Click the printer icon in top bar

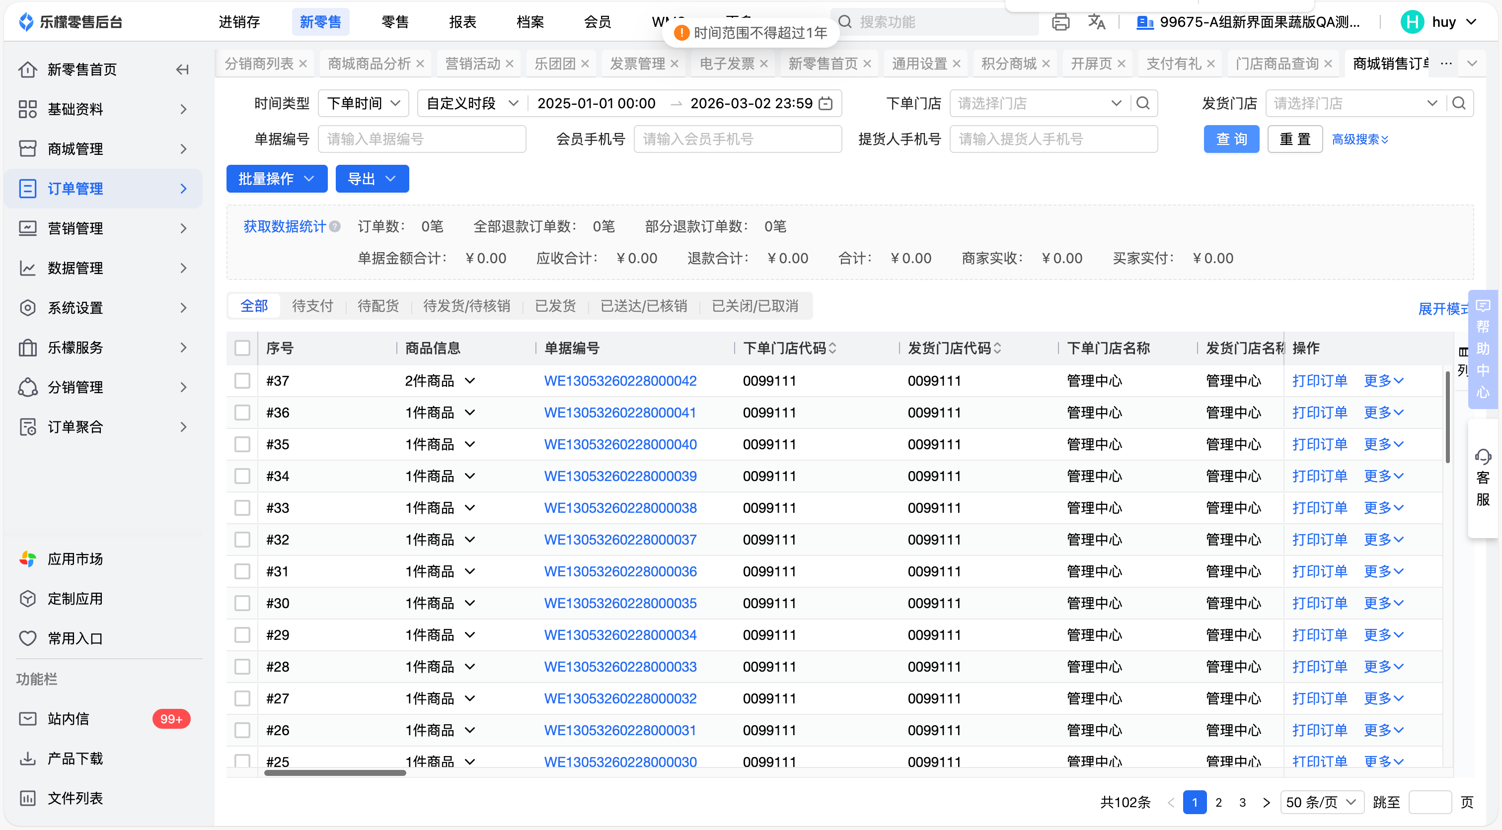1060,22
